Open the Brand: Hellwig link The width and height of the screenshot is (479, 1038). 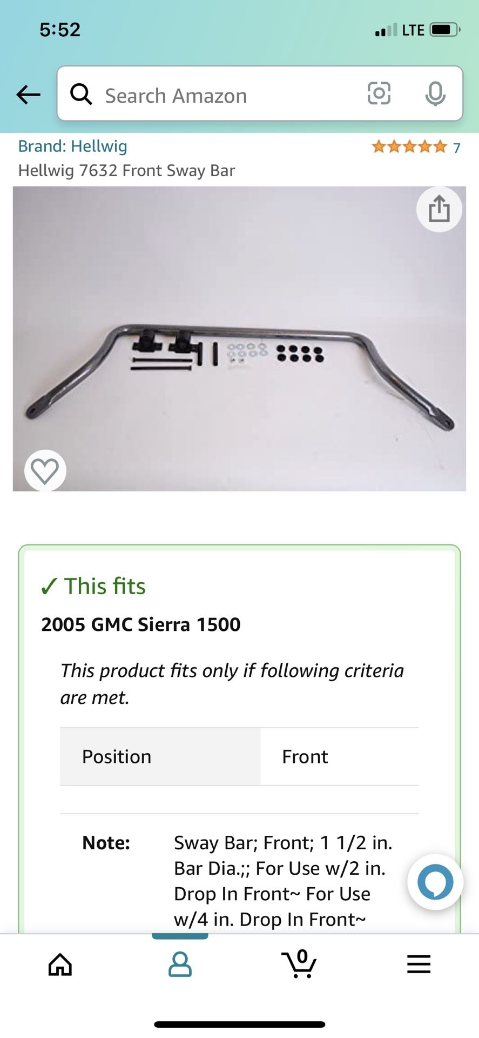point(73,146)
